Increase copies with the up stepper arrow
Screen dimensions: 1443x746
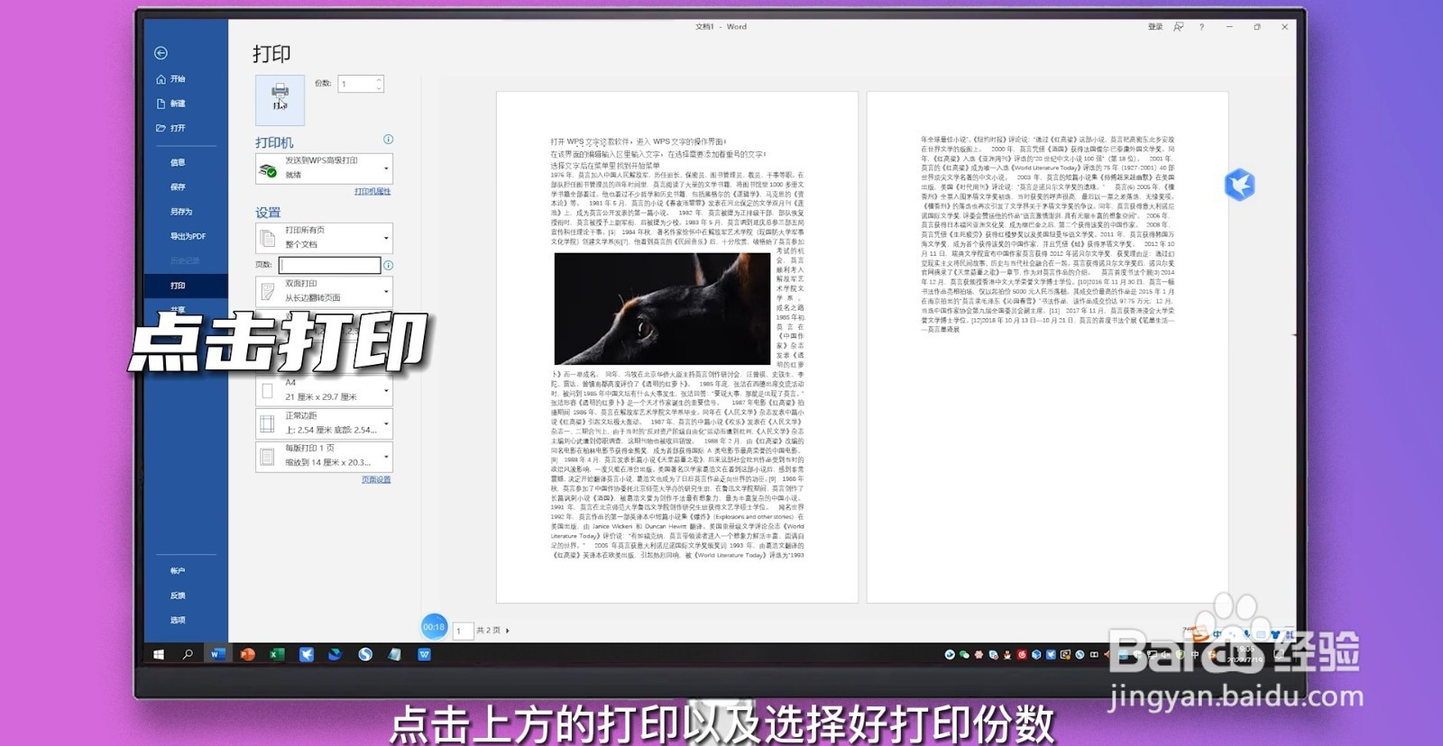pos(379,79)
